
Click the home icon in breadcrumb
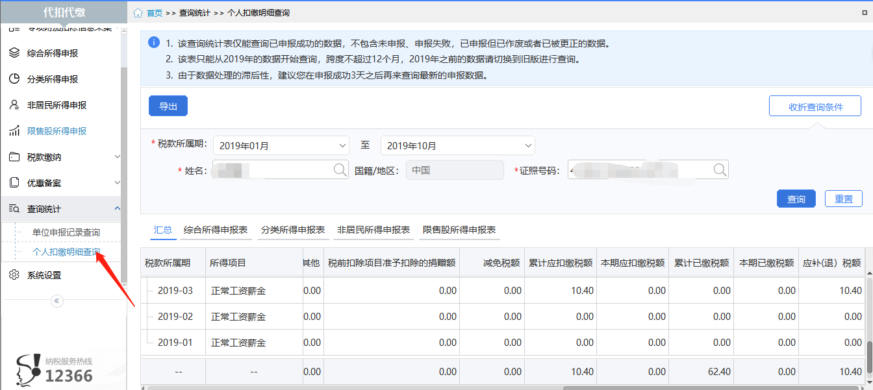point(138,13)
